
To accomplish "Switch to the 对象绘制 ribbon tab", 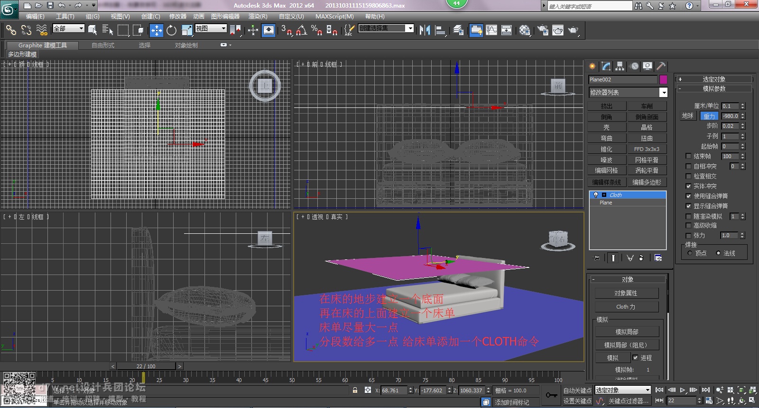I will (x=186, y=45).
